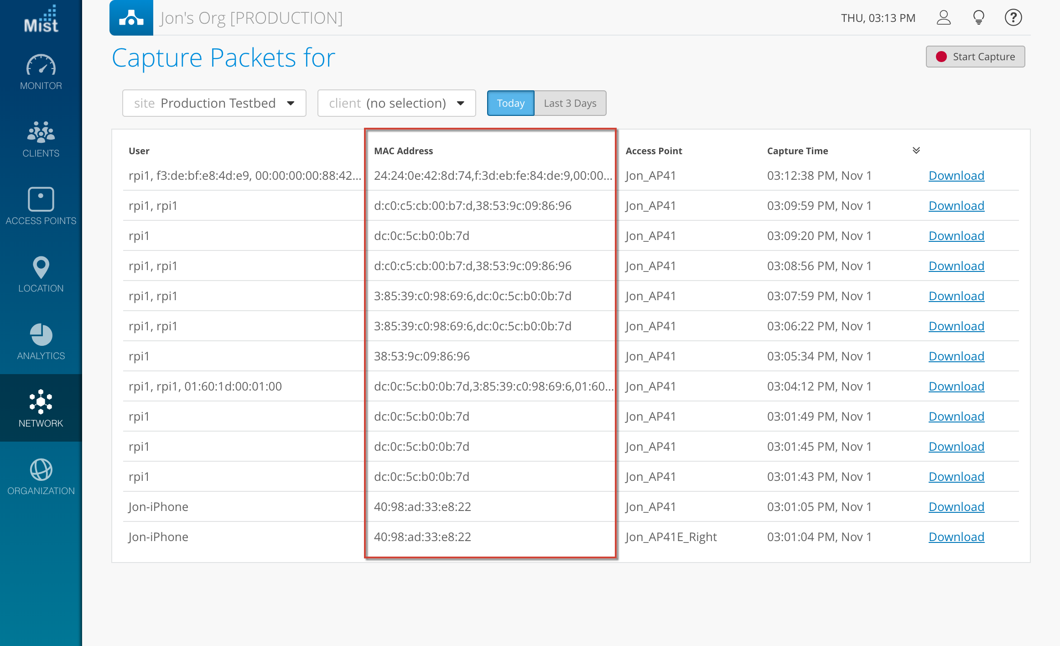Viewport: 1060px width, 646px height.
Task: Switch time range to Today
Action: tap(510, 103)
